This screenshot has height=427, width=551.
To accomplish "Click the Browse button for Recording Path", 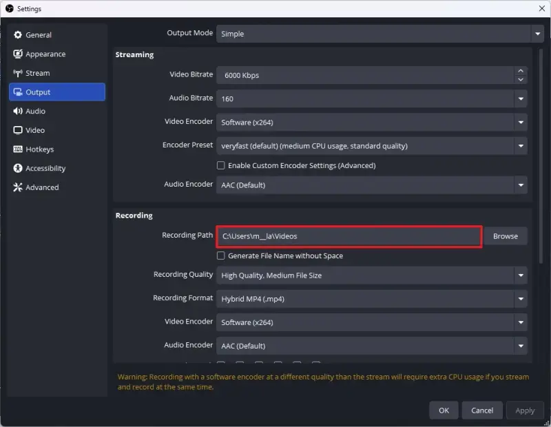I will (x=506, y=236).
